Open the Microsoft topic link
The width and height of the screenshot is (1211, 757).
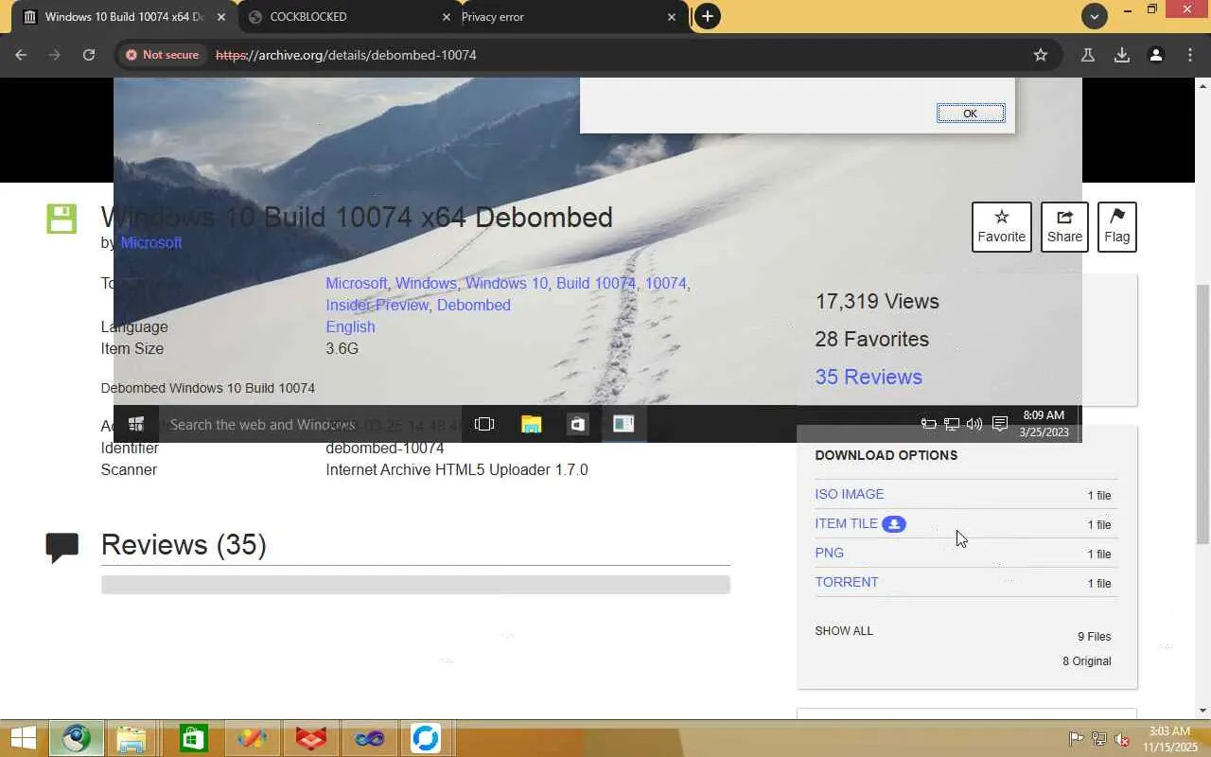[357, 284]
